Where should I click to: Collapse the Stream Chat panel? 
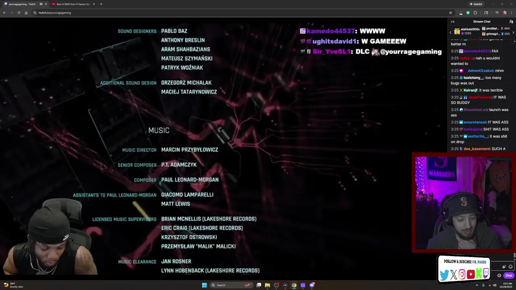pyautogui.click(x=453, y=22)
